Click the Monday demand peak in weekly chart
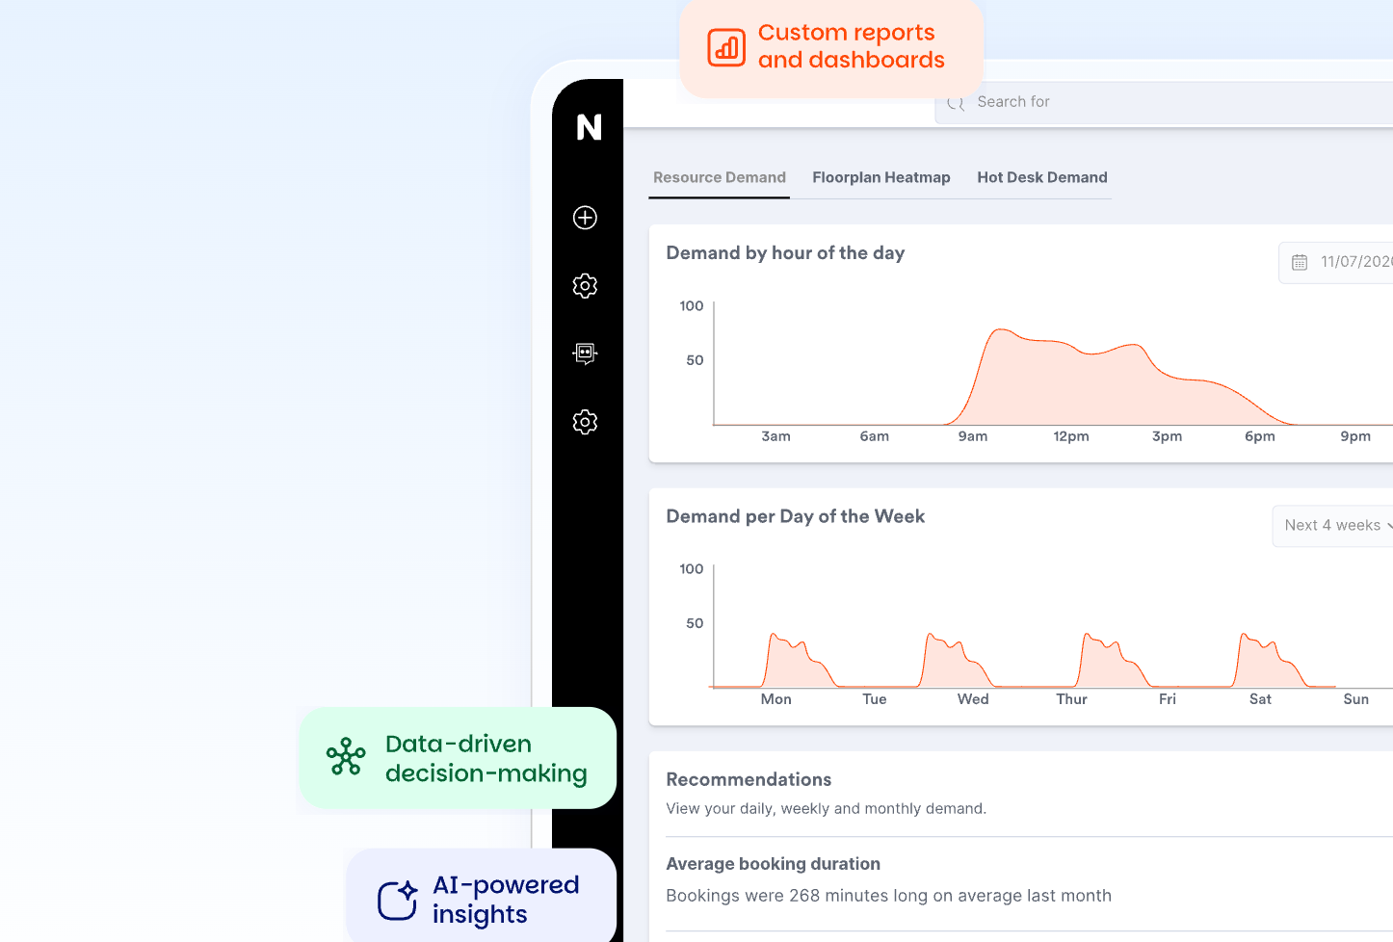This screenshot has width=1393, height=942. [774, 637]
